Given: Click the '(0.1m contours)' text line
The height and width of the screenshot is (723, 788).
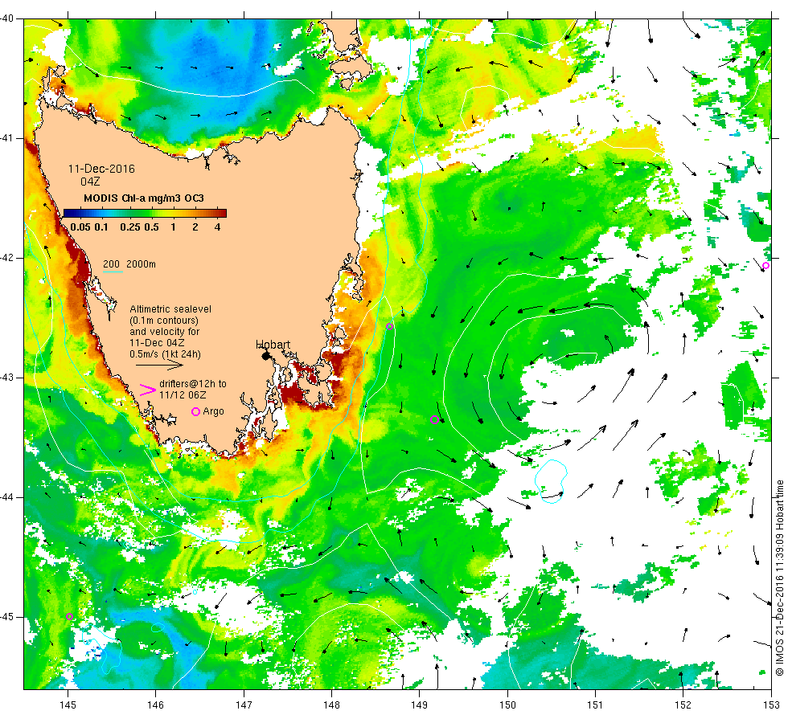Looking at the screenshot, I should click(164, 321).
